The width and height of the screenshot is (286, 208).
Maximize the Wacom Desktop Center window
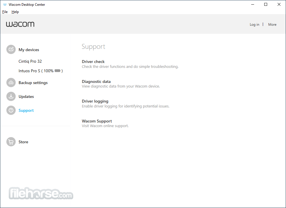coord(266,4)
